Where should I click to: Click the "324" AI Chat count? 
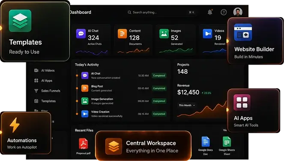(x=93, y=38)
